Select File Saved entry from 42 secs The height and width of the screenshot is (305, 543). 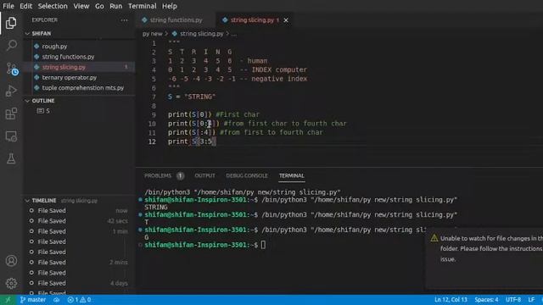point(79,221)
